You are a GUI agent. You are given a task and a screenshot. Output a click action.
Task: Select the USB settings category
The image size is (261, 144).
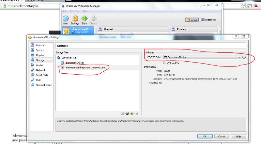[42, 80]
